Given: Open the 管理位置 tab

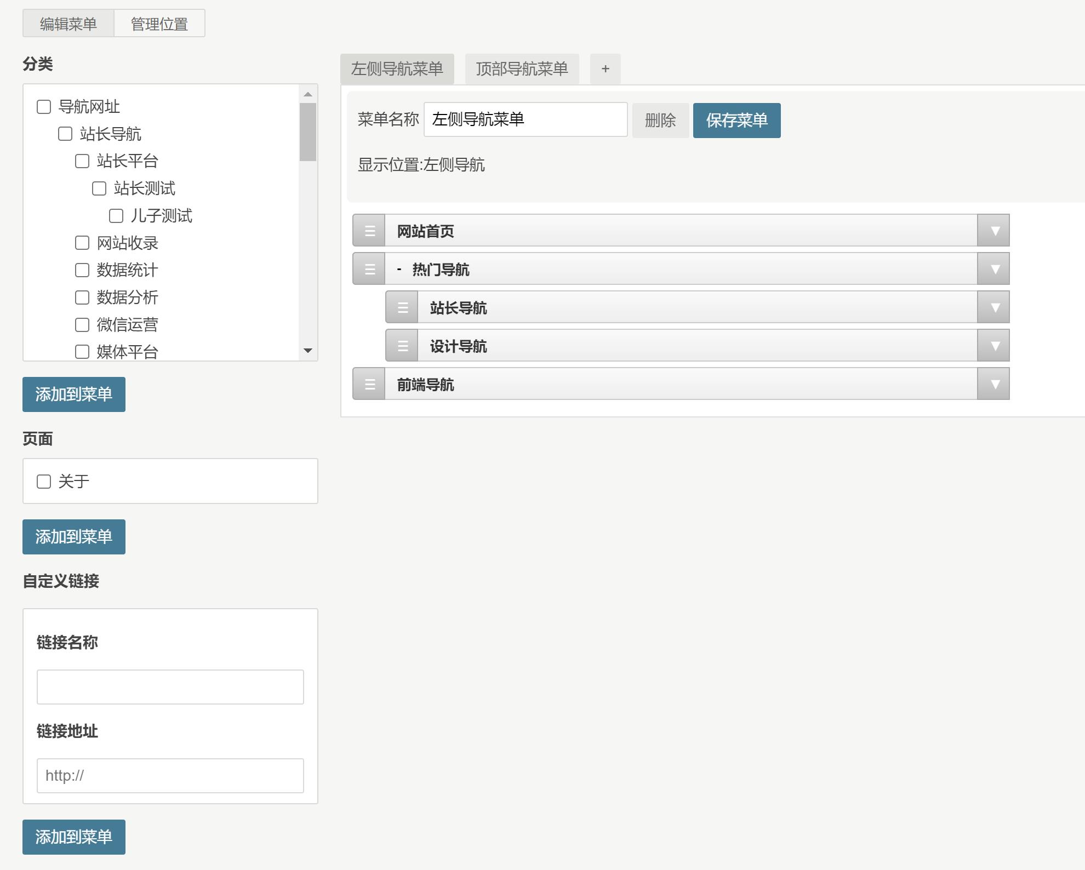Looking at the screenshot, I should tap(159, 24).
